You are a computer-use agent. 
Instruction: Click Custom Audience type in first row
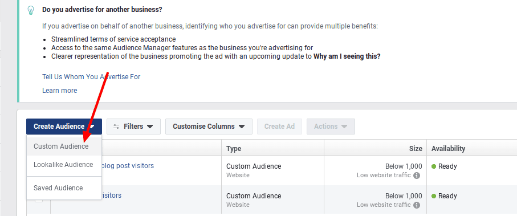[254, 166]
